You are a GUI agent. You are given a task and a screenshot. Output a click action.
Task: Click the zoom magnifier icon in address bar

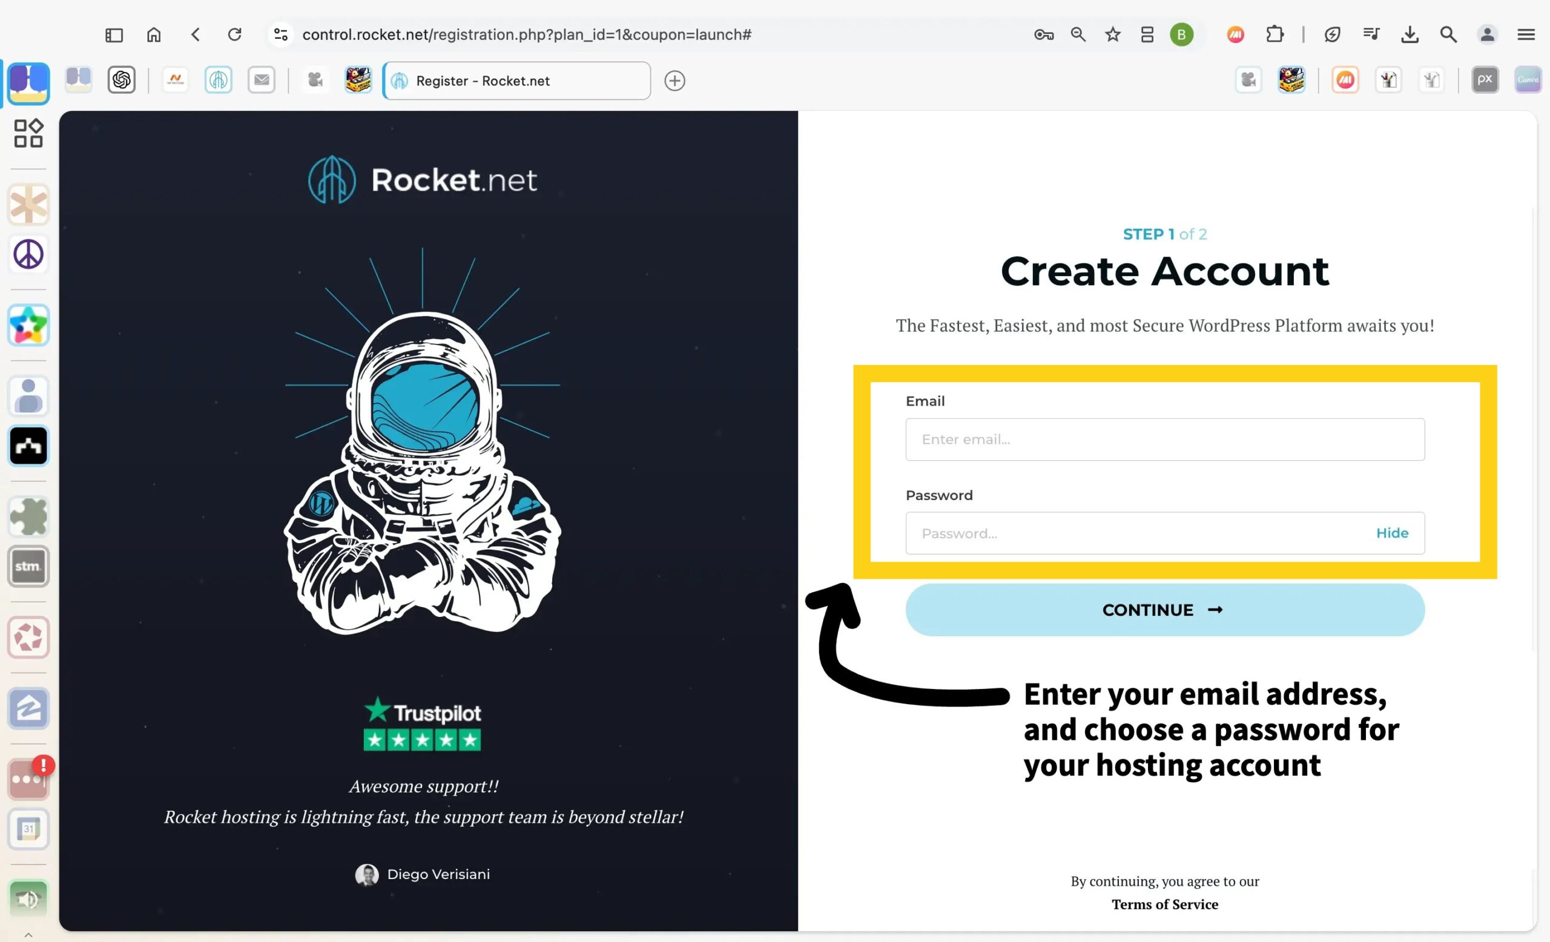(x=1078, y=35)
